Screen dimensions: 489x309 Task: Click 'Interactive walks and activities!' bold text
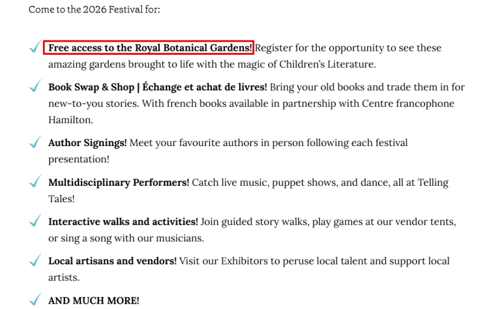pyautogui.click(x=123, y=222)
